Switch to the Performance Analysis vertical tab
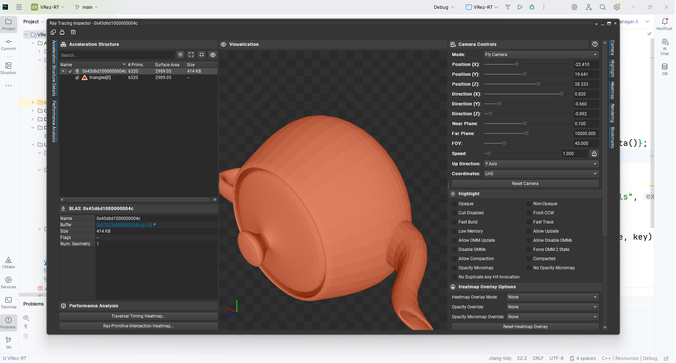Screen dimensions: 676x363 click(x=54, y=121)
